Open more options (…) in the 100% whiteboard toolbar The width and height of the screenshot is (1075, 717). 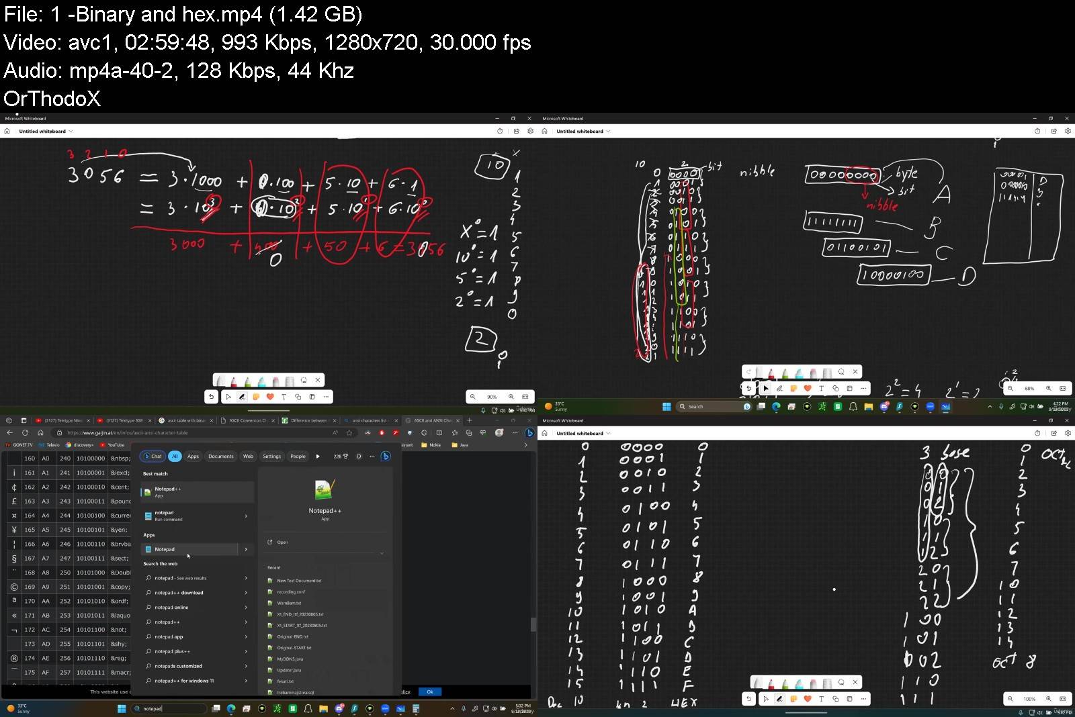(x=863, y=699)
